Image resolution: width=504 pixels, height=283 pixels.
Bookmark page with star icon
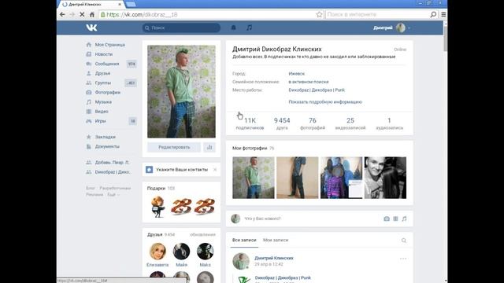click(319, 14)
